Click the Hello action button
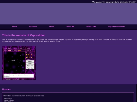The height and width of the screenshot is (102, 137). (30, 61)
